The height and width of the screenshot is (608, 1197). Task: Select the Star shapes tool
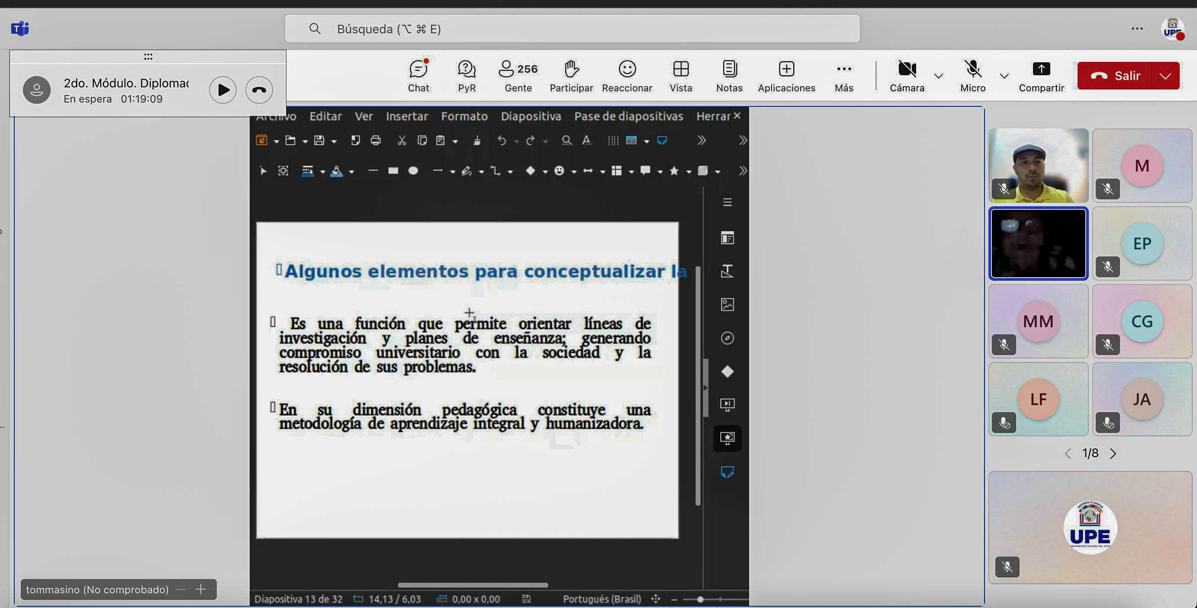click(x=674, y=171)
